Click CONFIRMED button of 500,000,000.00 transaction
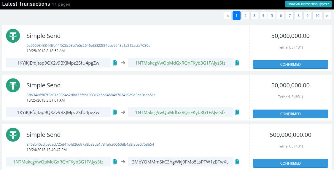The width and height of the screenshot is (334, 170). pyautogui.click(x=290, y=163)
